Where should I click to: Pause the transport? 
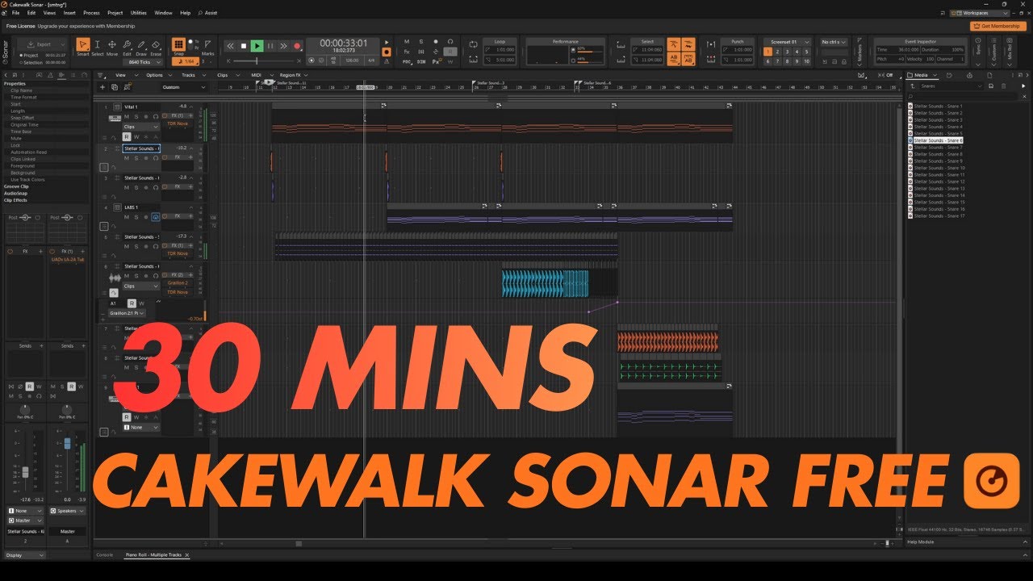(x=270, y=46)
